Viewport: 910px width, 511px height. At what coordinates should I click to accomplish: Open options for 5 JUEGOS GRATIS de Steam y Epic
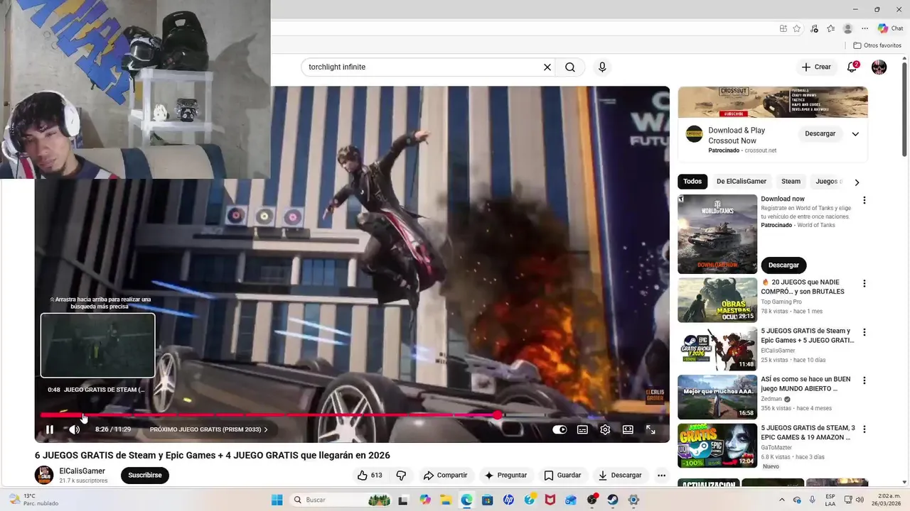[864, 332]
